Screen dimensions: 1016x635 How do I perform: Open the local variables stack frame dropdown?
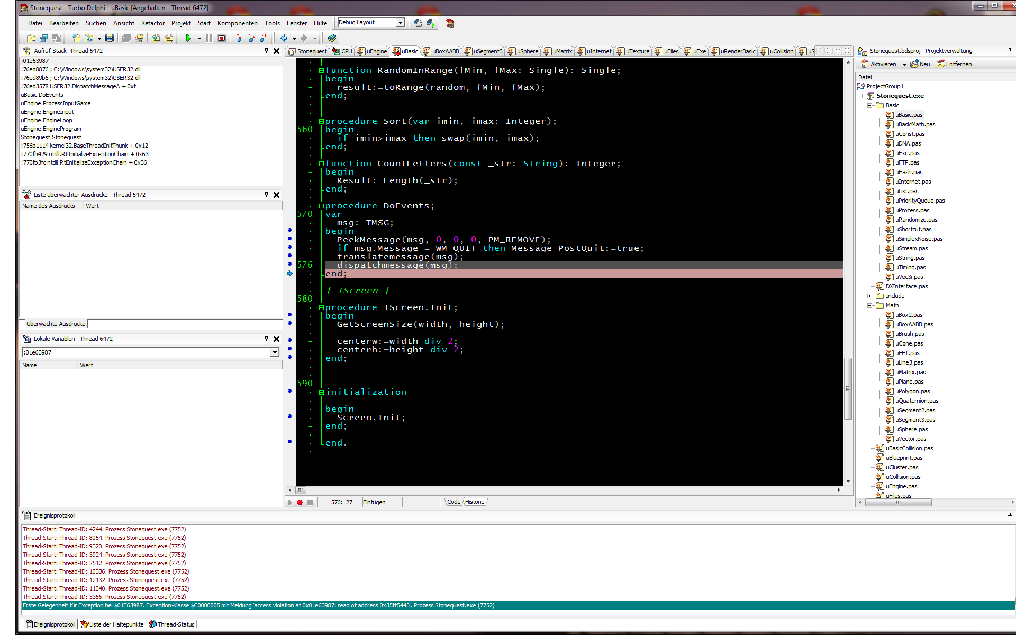(275, 352)
